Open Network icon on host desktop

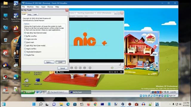point(5,29)
